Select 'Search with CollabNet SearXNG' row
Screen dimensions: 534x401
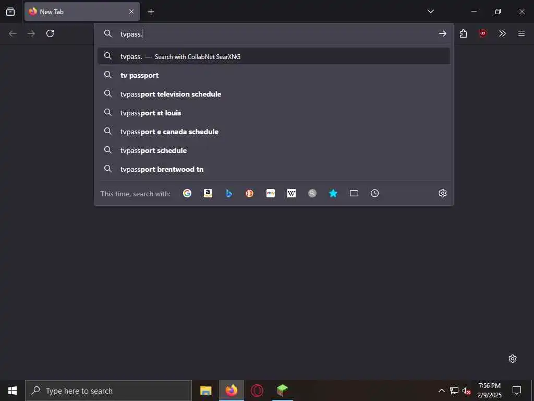coord(273,56)
